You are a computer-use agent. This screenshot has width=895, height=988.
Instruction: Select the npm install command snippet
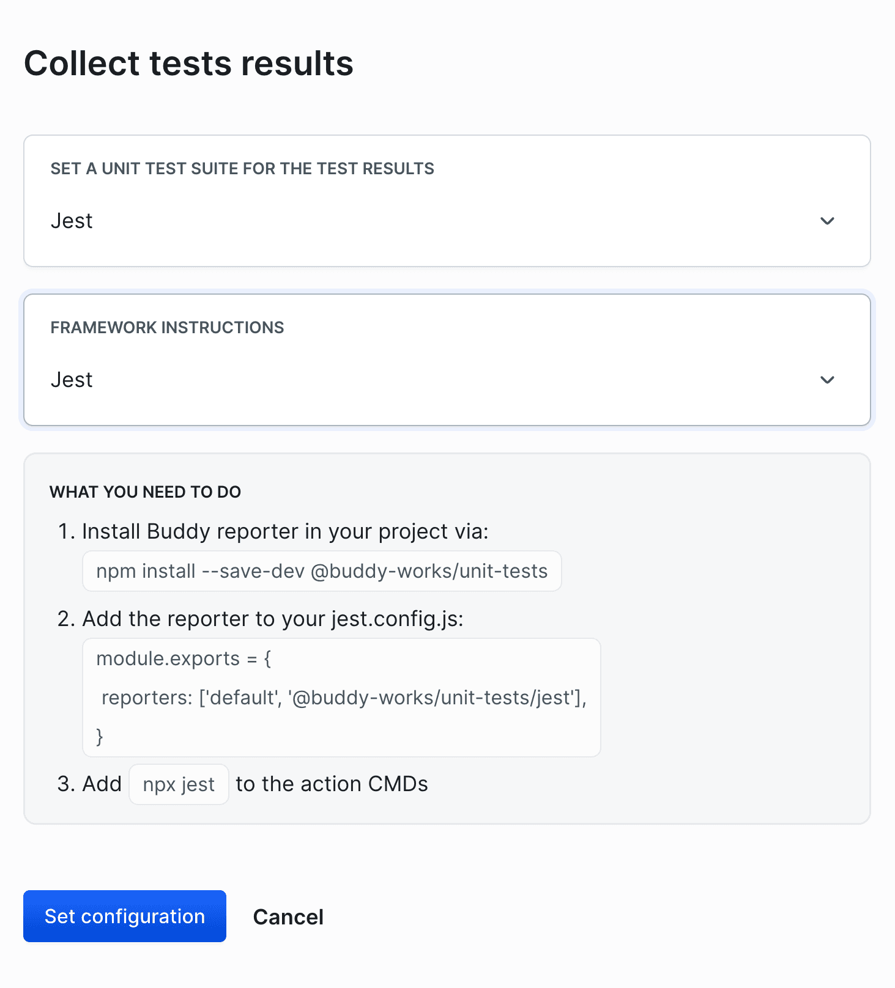[321, 570]
